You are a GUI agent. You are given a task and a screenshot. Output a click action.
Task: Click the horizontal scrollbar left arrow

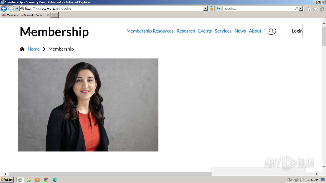click(x=5, y=174)
